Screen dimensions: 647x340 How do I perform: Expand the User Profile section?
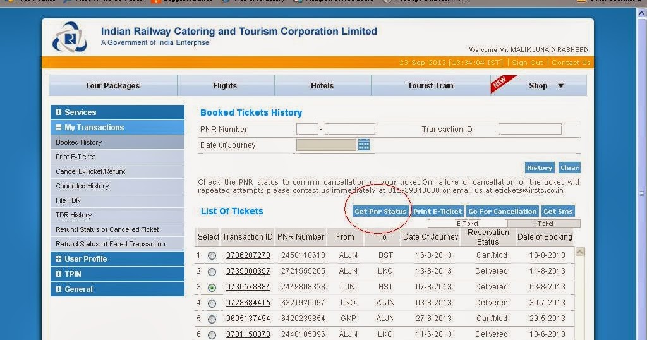coord(58,258)
